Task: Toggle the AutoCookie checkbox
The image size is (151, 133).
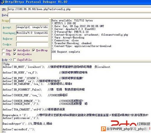Action: [14, 54]
